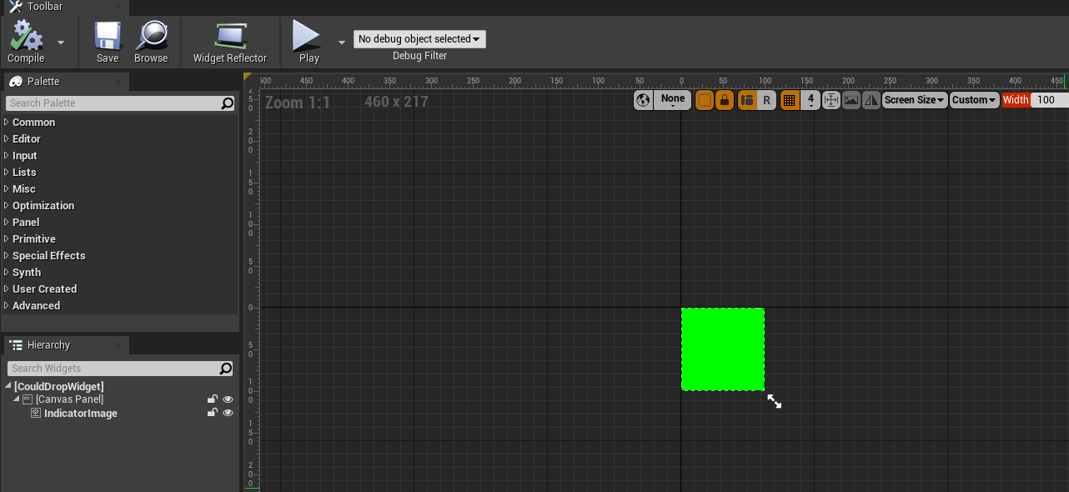Close the Hierarchy tab
This screenshot has width=1069, height=492.
(x=118, y=345)
